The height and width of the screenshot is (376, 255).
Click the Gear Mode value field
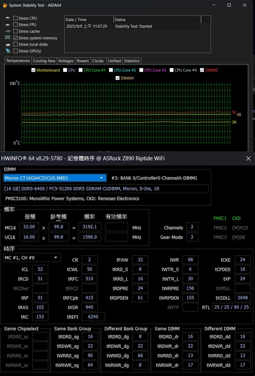click(192, 237)
